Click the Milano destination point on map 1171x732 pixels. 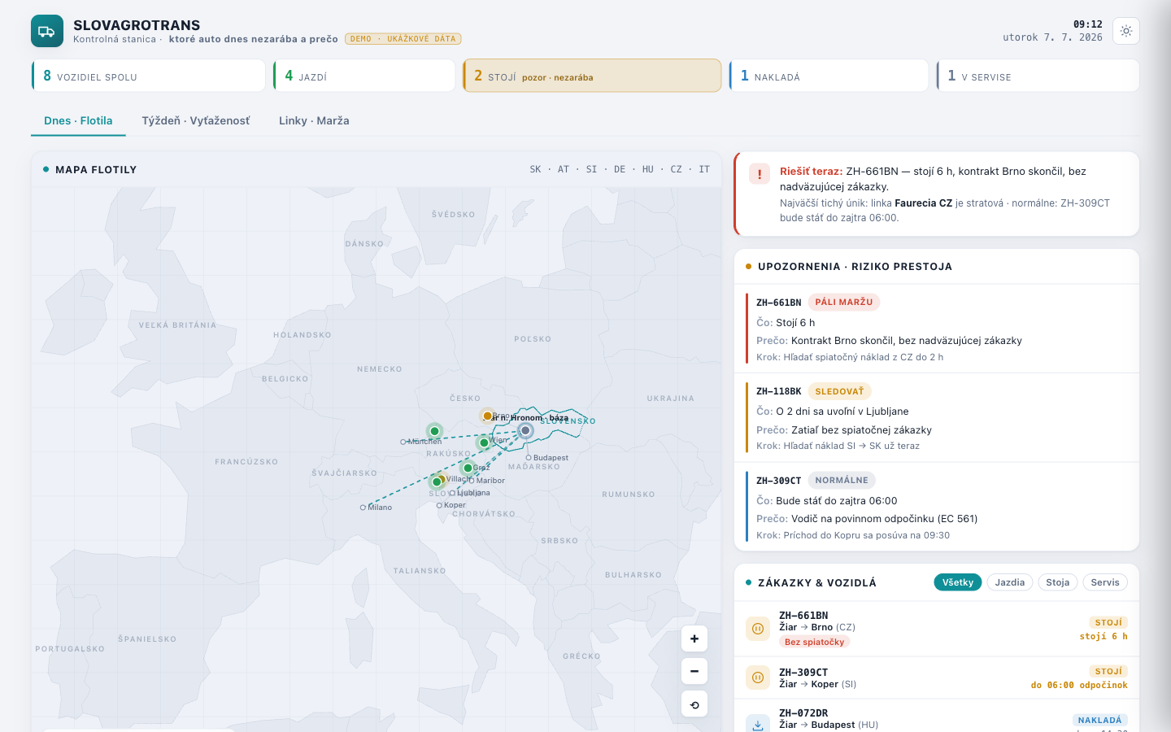(363, 508)
